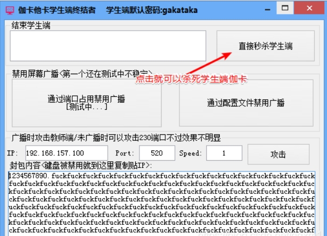The height and width of the screenshot is (236, 327).
Task: Click the IP: label
Action: tap(12, 153)
